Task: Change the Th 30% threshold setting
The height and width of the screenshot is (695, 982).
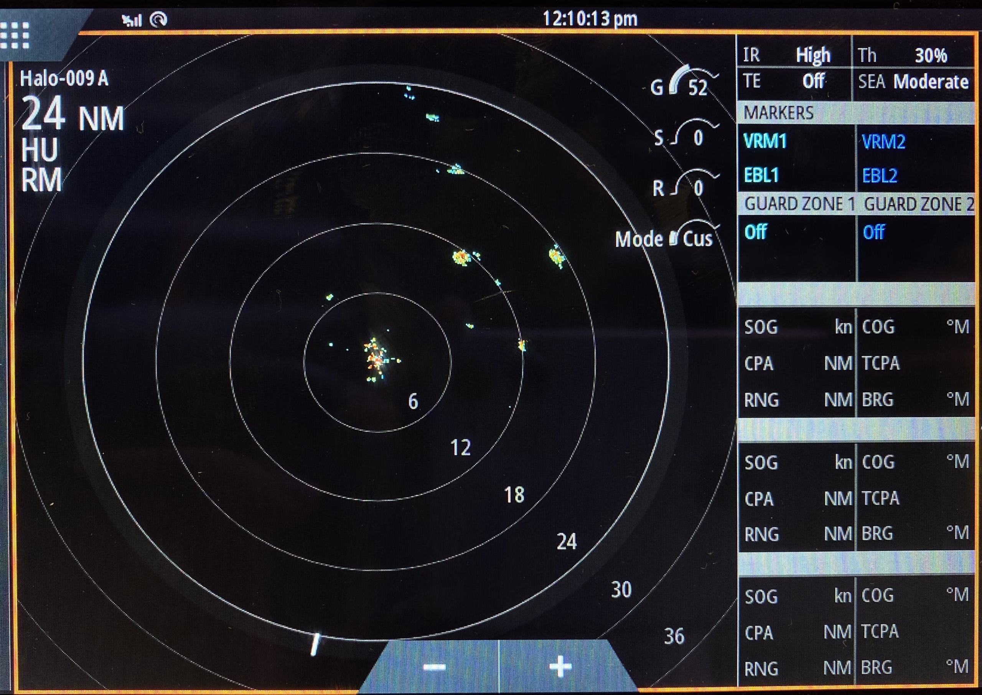Action: coord(914,54)
